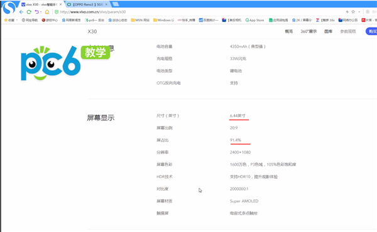
Task: Open the new tab button
Action: [116, 4]
